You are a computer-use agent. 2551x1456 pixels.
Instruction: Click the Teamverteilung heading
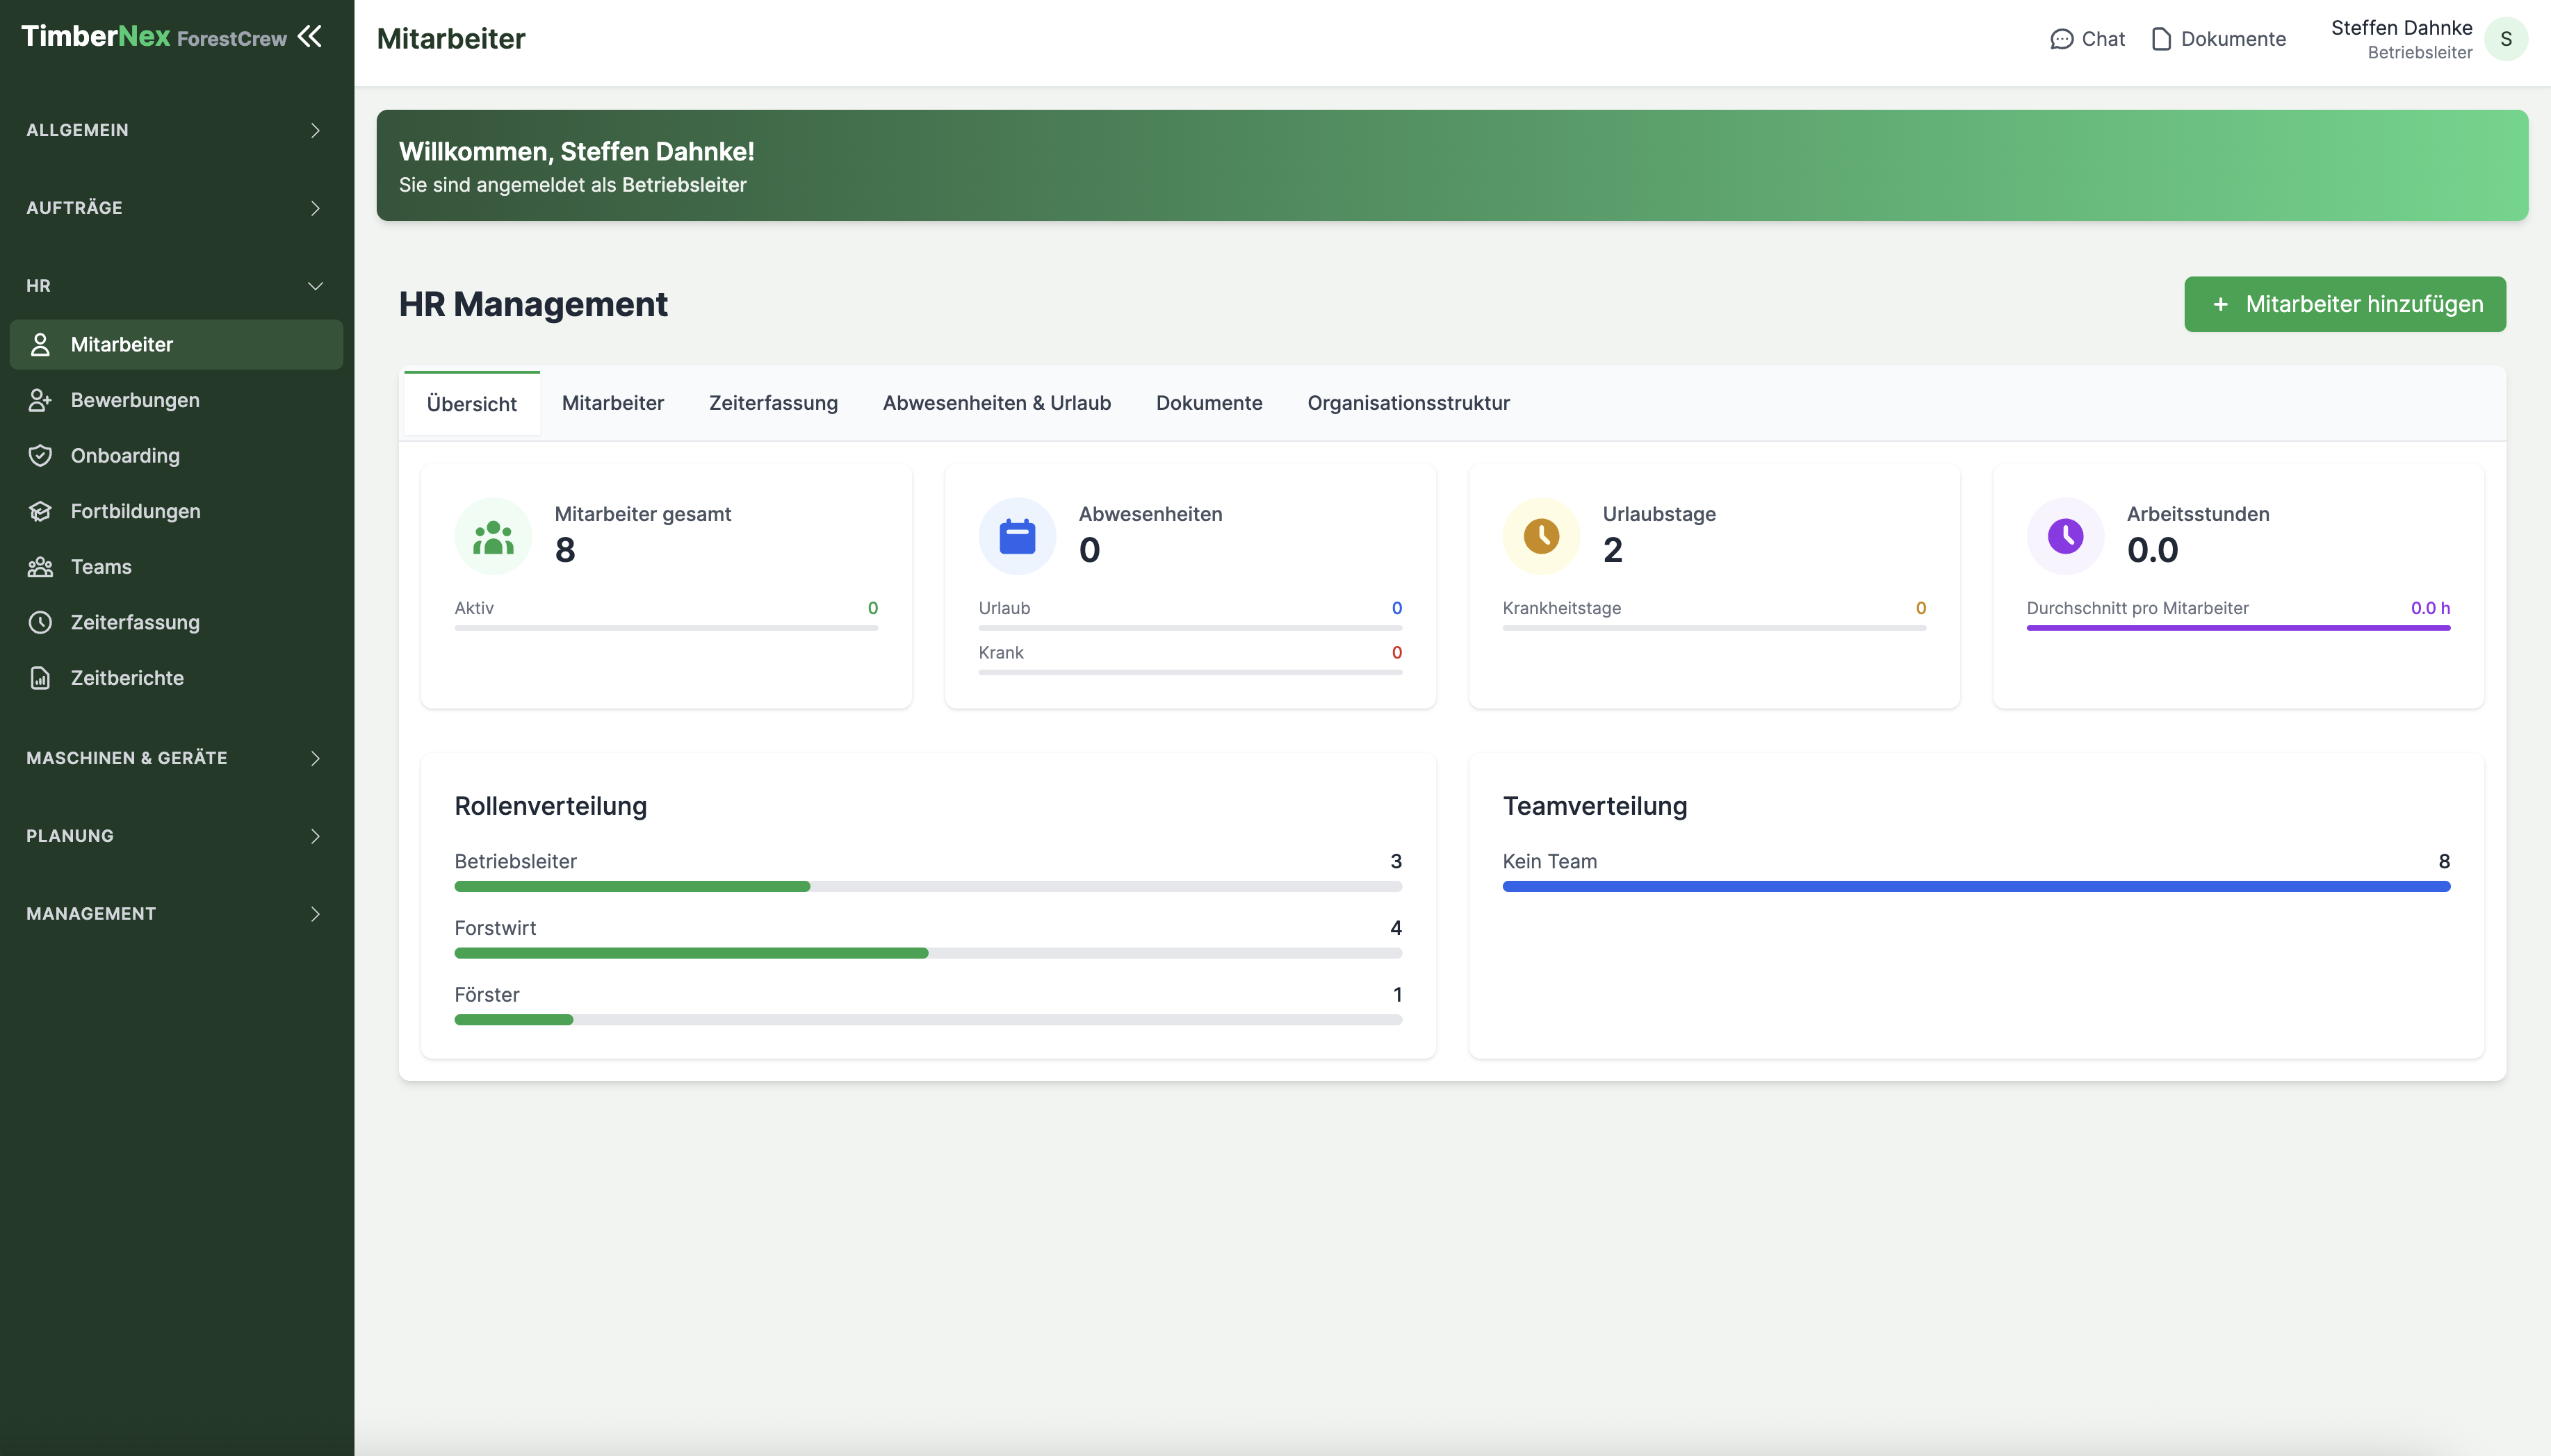click(x=1595, y=806)
